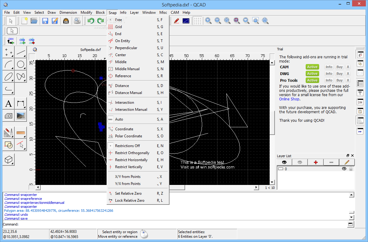Expand the Point tools flyout
368x242 pixels.
tap(9, 52)
